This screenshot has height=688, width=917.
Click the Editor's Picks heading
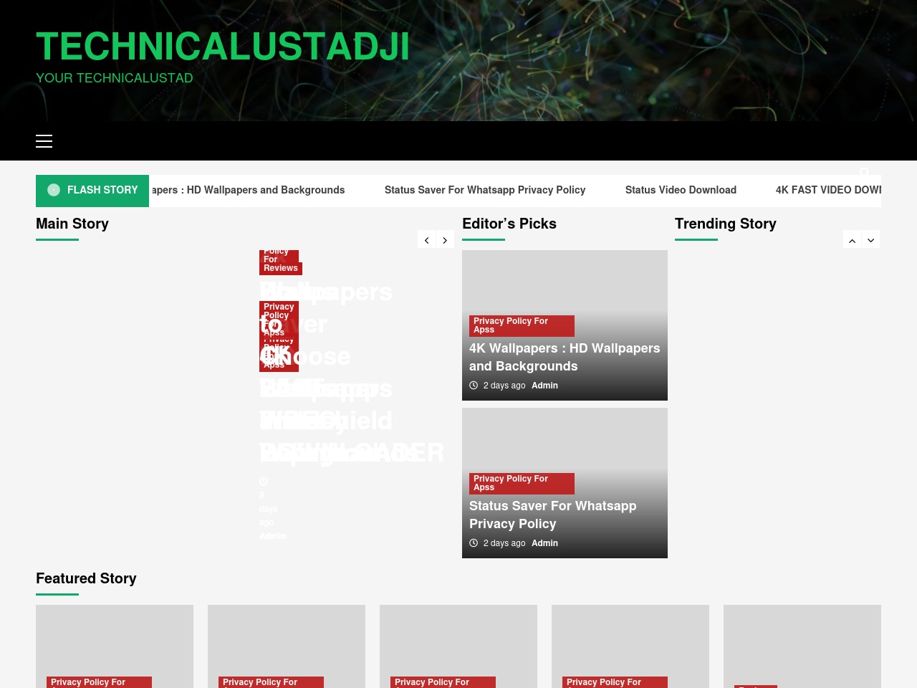pos(509,224)
